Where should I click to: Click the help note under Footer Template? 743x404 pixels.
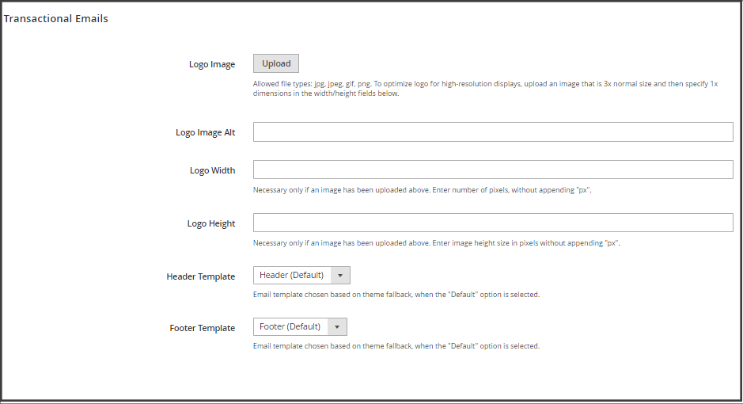point(396,346)
